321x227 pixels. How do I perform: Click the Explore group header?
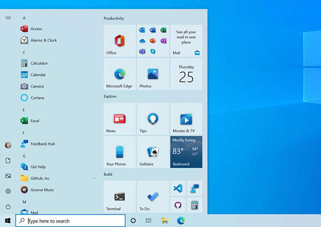pos(110,96)
